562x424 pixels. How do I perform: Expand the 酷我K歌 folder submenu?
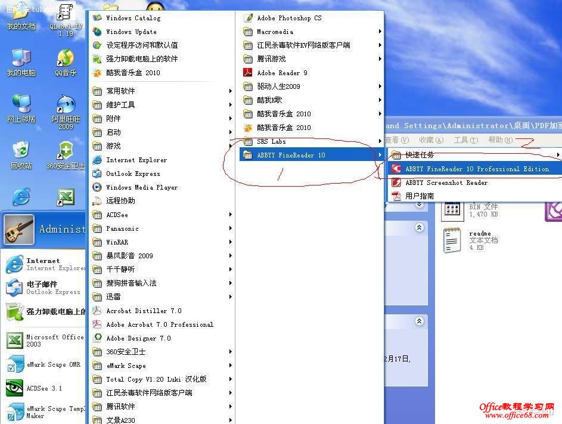coord(312,100)
